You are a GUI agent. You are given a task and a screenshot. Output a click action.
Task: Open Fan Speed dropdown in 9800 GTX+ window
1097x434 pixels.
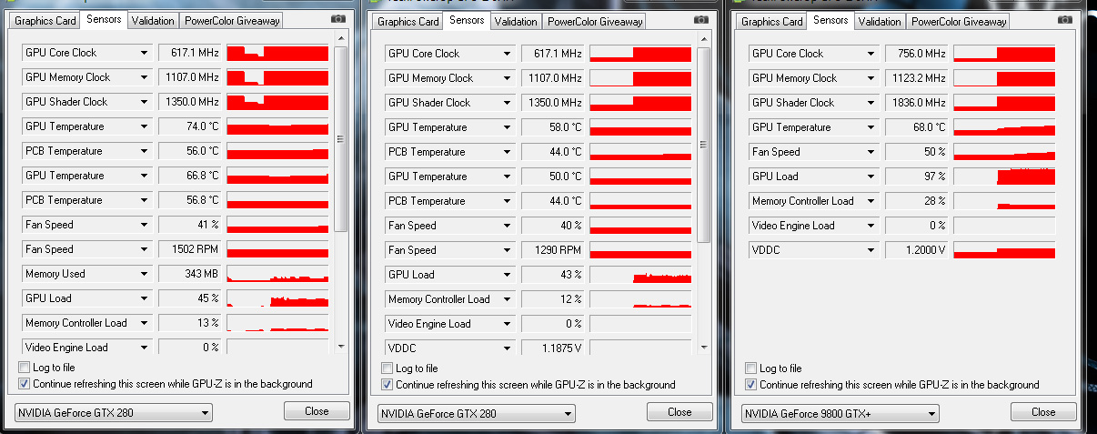(871, 152)
